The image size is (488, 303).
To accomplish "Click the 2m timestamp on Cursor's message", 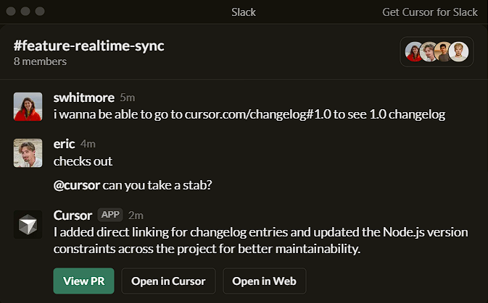I will tap(136, 215).
